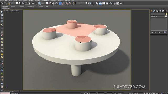Activate the Select and Scale tool

(39, 3)
